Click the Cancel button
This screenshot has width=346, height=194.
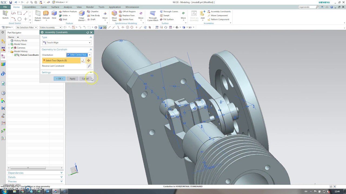pyautogui.click(x=85, y=79)
